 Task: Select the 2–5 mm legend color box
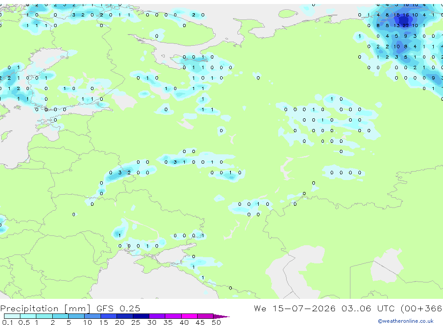click(60, 316)
